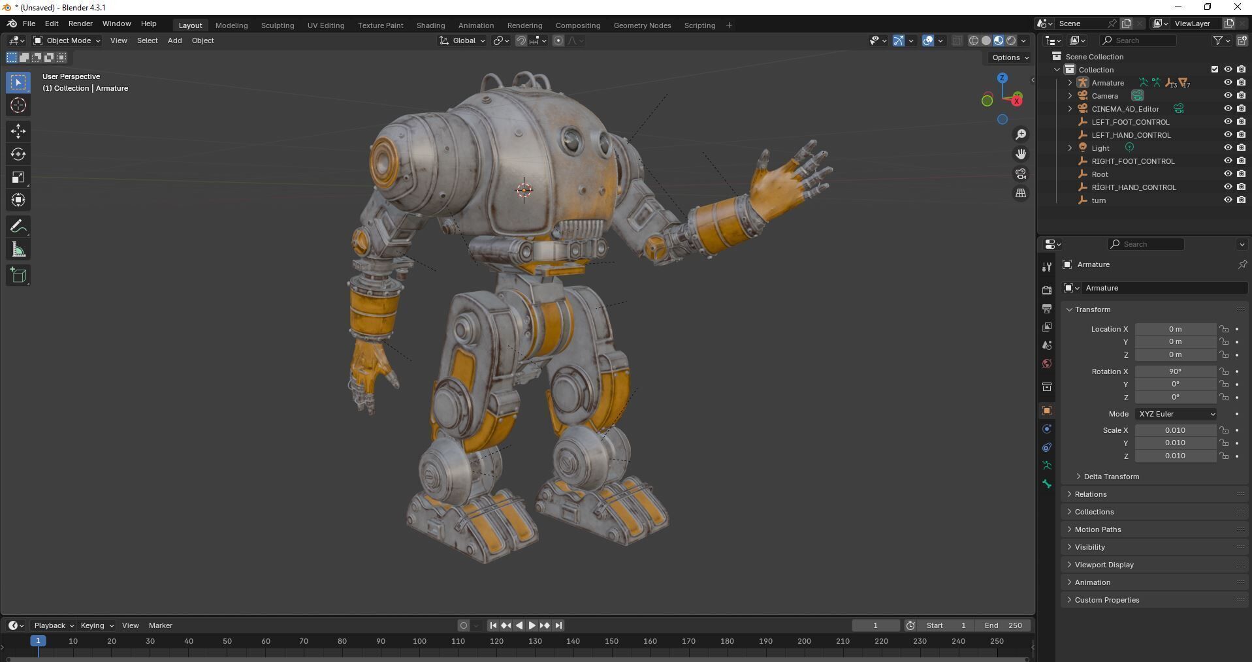Hide LEFT_FOOT_CONTROL in viewport
The height and width of the screenshot is (662, 1252).
click(1228, 122)
